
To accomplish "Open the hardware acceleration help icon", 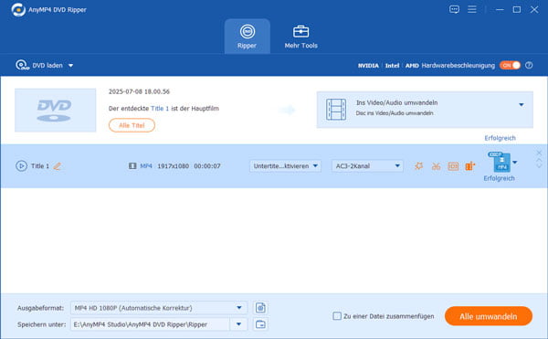I will 529,66.
